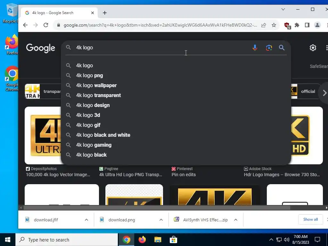Show hidden system tray icons
Screen dimensions: 328x246
point(271,240)
